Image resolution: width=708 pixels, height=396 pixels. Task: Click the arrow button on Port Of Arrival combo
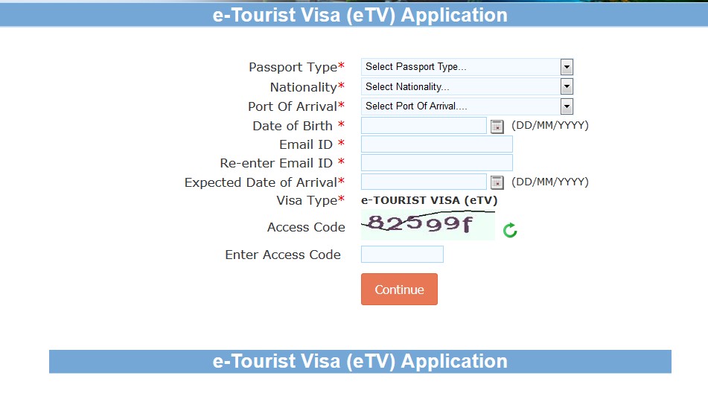[567, 106]
